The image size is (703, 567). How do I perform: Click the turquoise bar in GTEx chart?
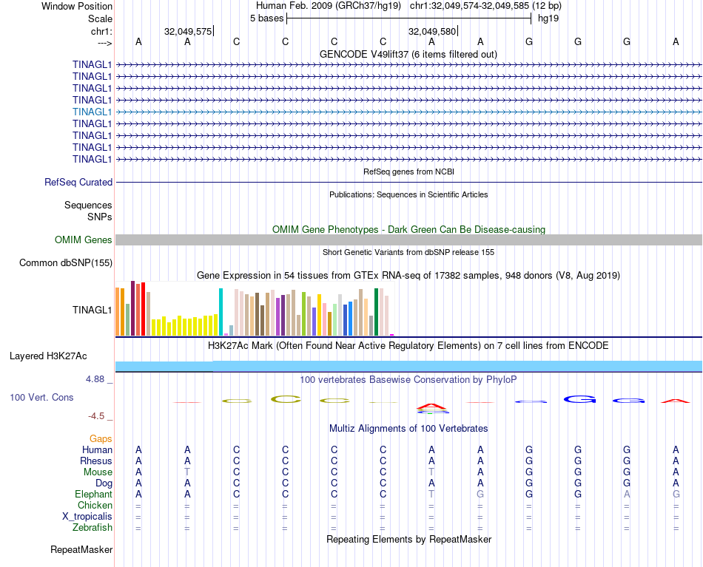pyautogui.click(x=221, y=311)
